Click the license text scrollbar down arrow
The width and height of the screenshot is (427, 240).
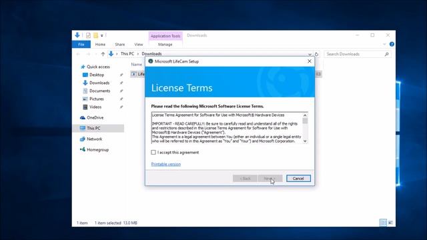click(x=305, y=141)
